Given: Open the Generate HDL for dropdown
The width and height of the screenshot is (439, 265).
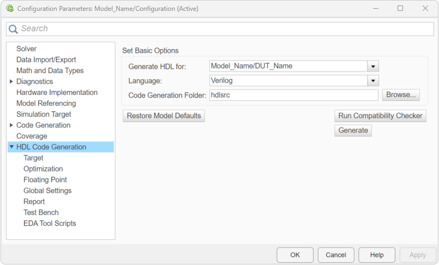Looking at the screenshot, I should [373, 66].
